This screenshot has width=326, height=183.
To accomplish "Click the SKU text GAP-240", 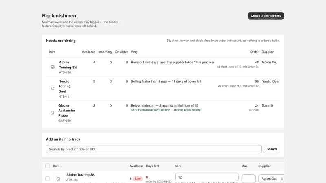I will point(64,120).
